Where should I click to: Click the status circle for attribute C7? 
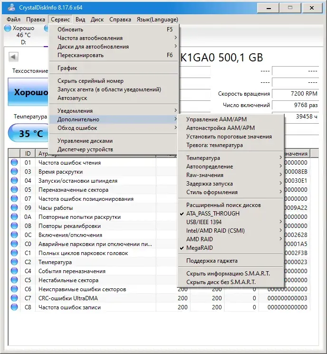pos(14,298)
